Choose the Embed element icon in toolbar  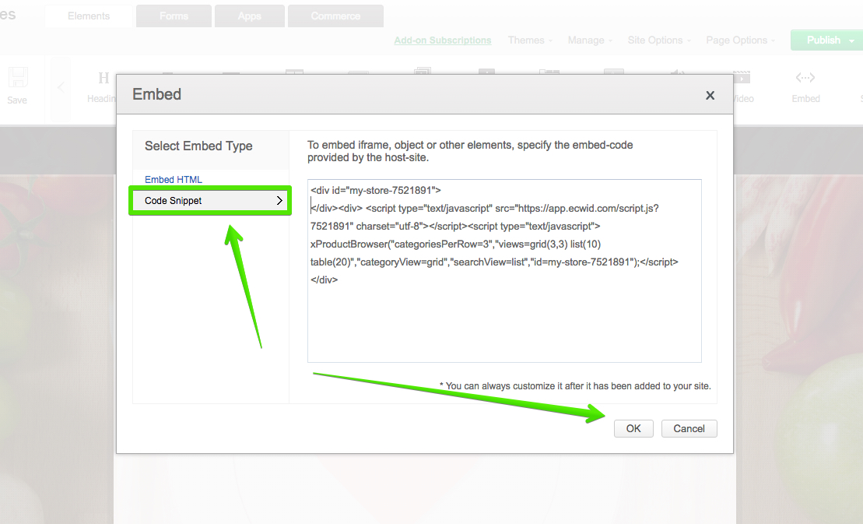805,78
